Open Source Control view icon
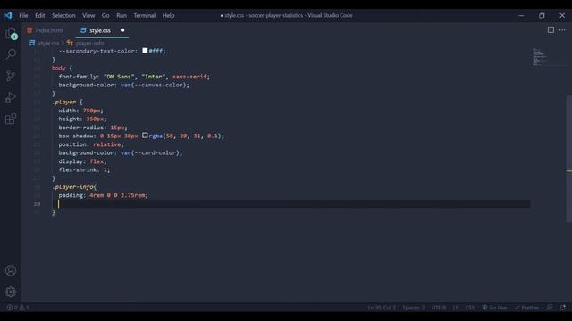572x321 pixels. tap(11, 76)
